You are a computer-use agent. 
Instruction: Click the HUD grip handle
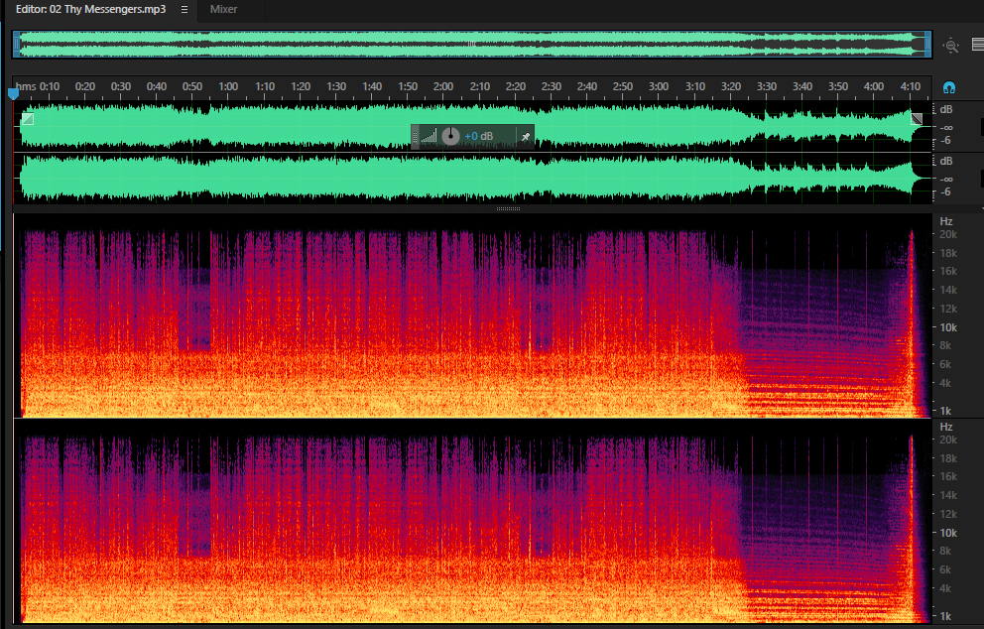point(415,136)
